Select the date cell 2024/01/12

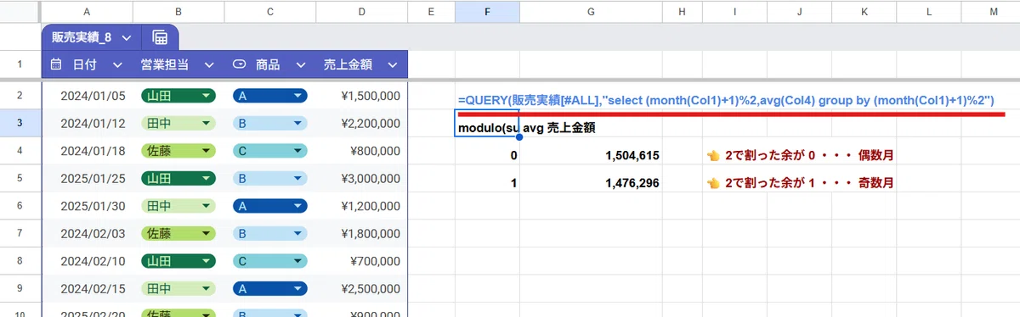pos(88,123)
